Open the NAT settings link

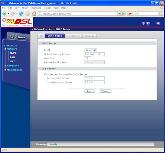(x=12, y=61)
